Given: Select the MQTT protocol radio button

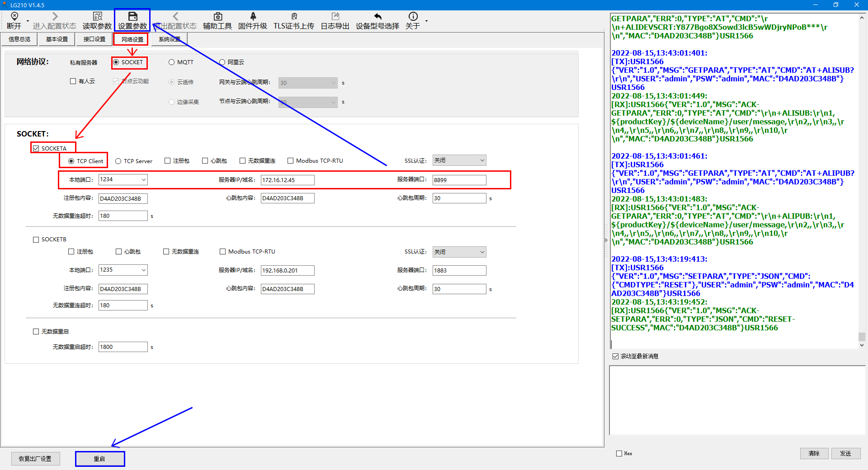Looking at the screenshot, I should 172,62.
